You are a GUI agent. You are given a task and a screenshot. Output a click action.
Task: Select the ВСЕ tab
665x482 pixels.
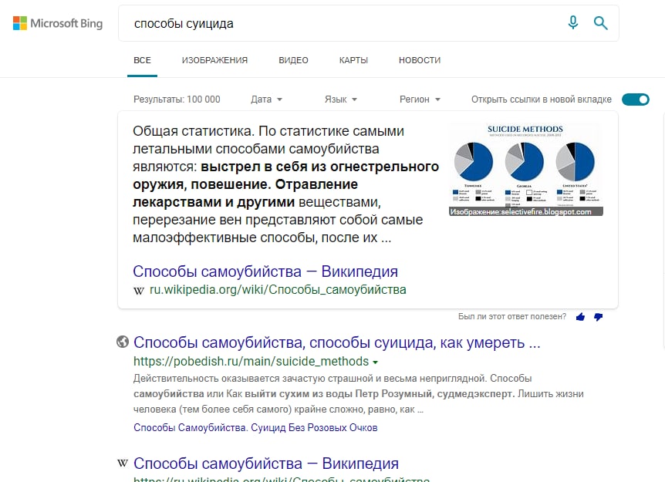[x=142, y=60]
